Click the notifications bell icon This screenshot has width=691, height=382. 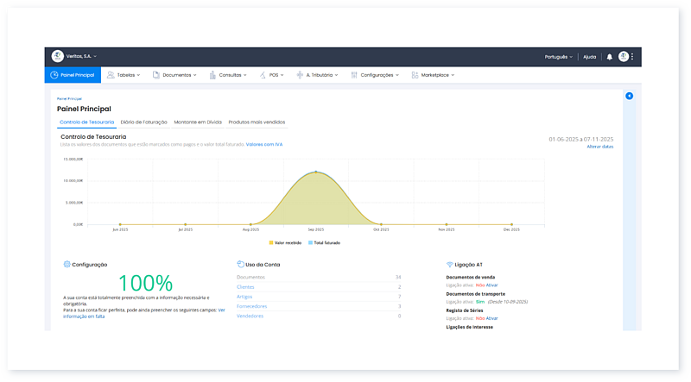coord(609,57)
